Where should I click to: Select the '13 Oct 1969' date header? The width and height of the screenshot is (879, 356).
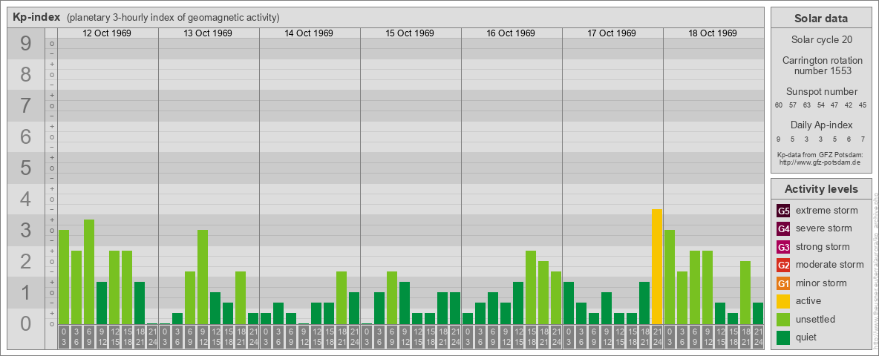click(x=208, y=33)
